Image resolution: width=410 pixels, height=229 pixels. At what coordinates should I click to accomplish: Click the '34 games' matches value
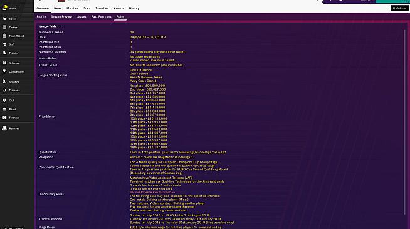click(x=157, y=52)
